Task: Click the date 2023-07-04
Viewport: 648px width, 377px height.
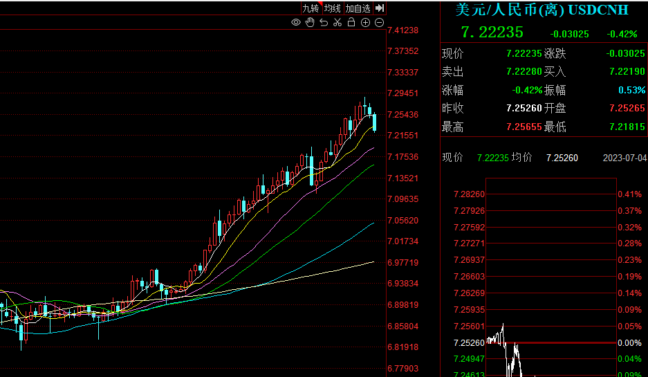Action: (x=624, y=158)
